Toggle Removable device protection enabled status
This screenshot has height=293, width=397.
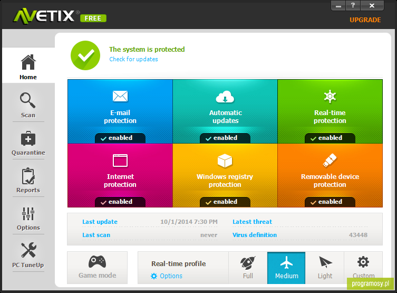click(x=330, y=202)
